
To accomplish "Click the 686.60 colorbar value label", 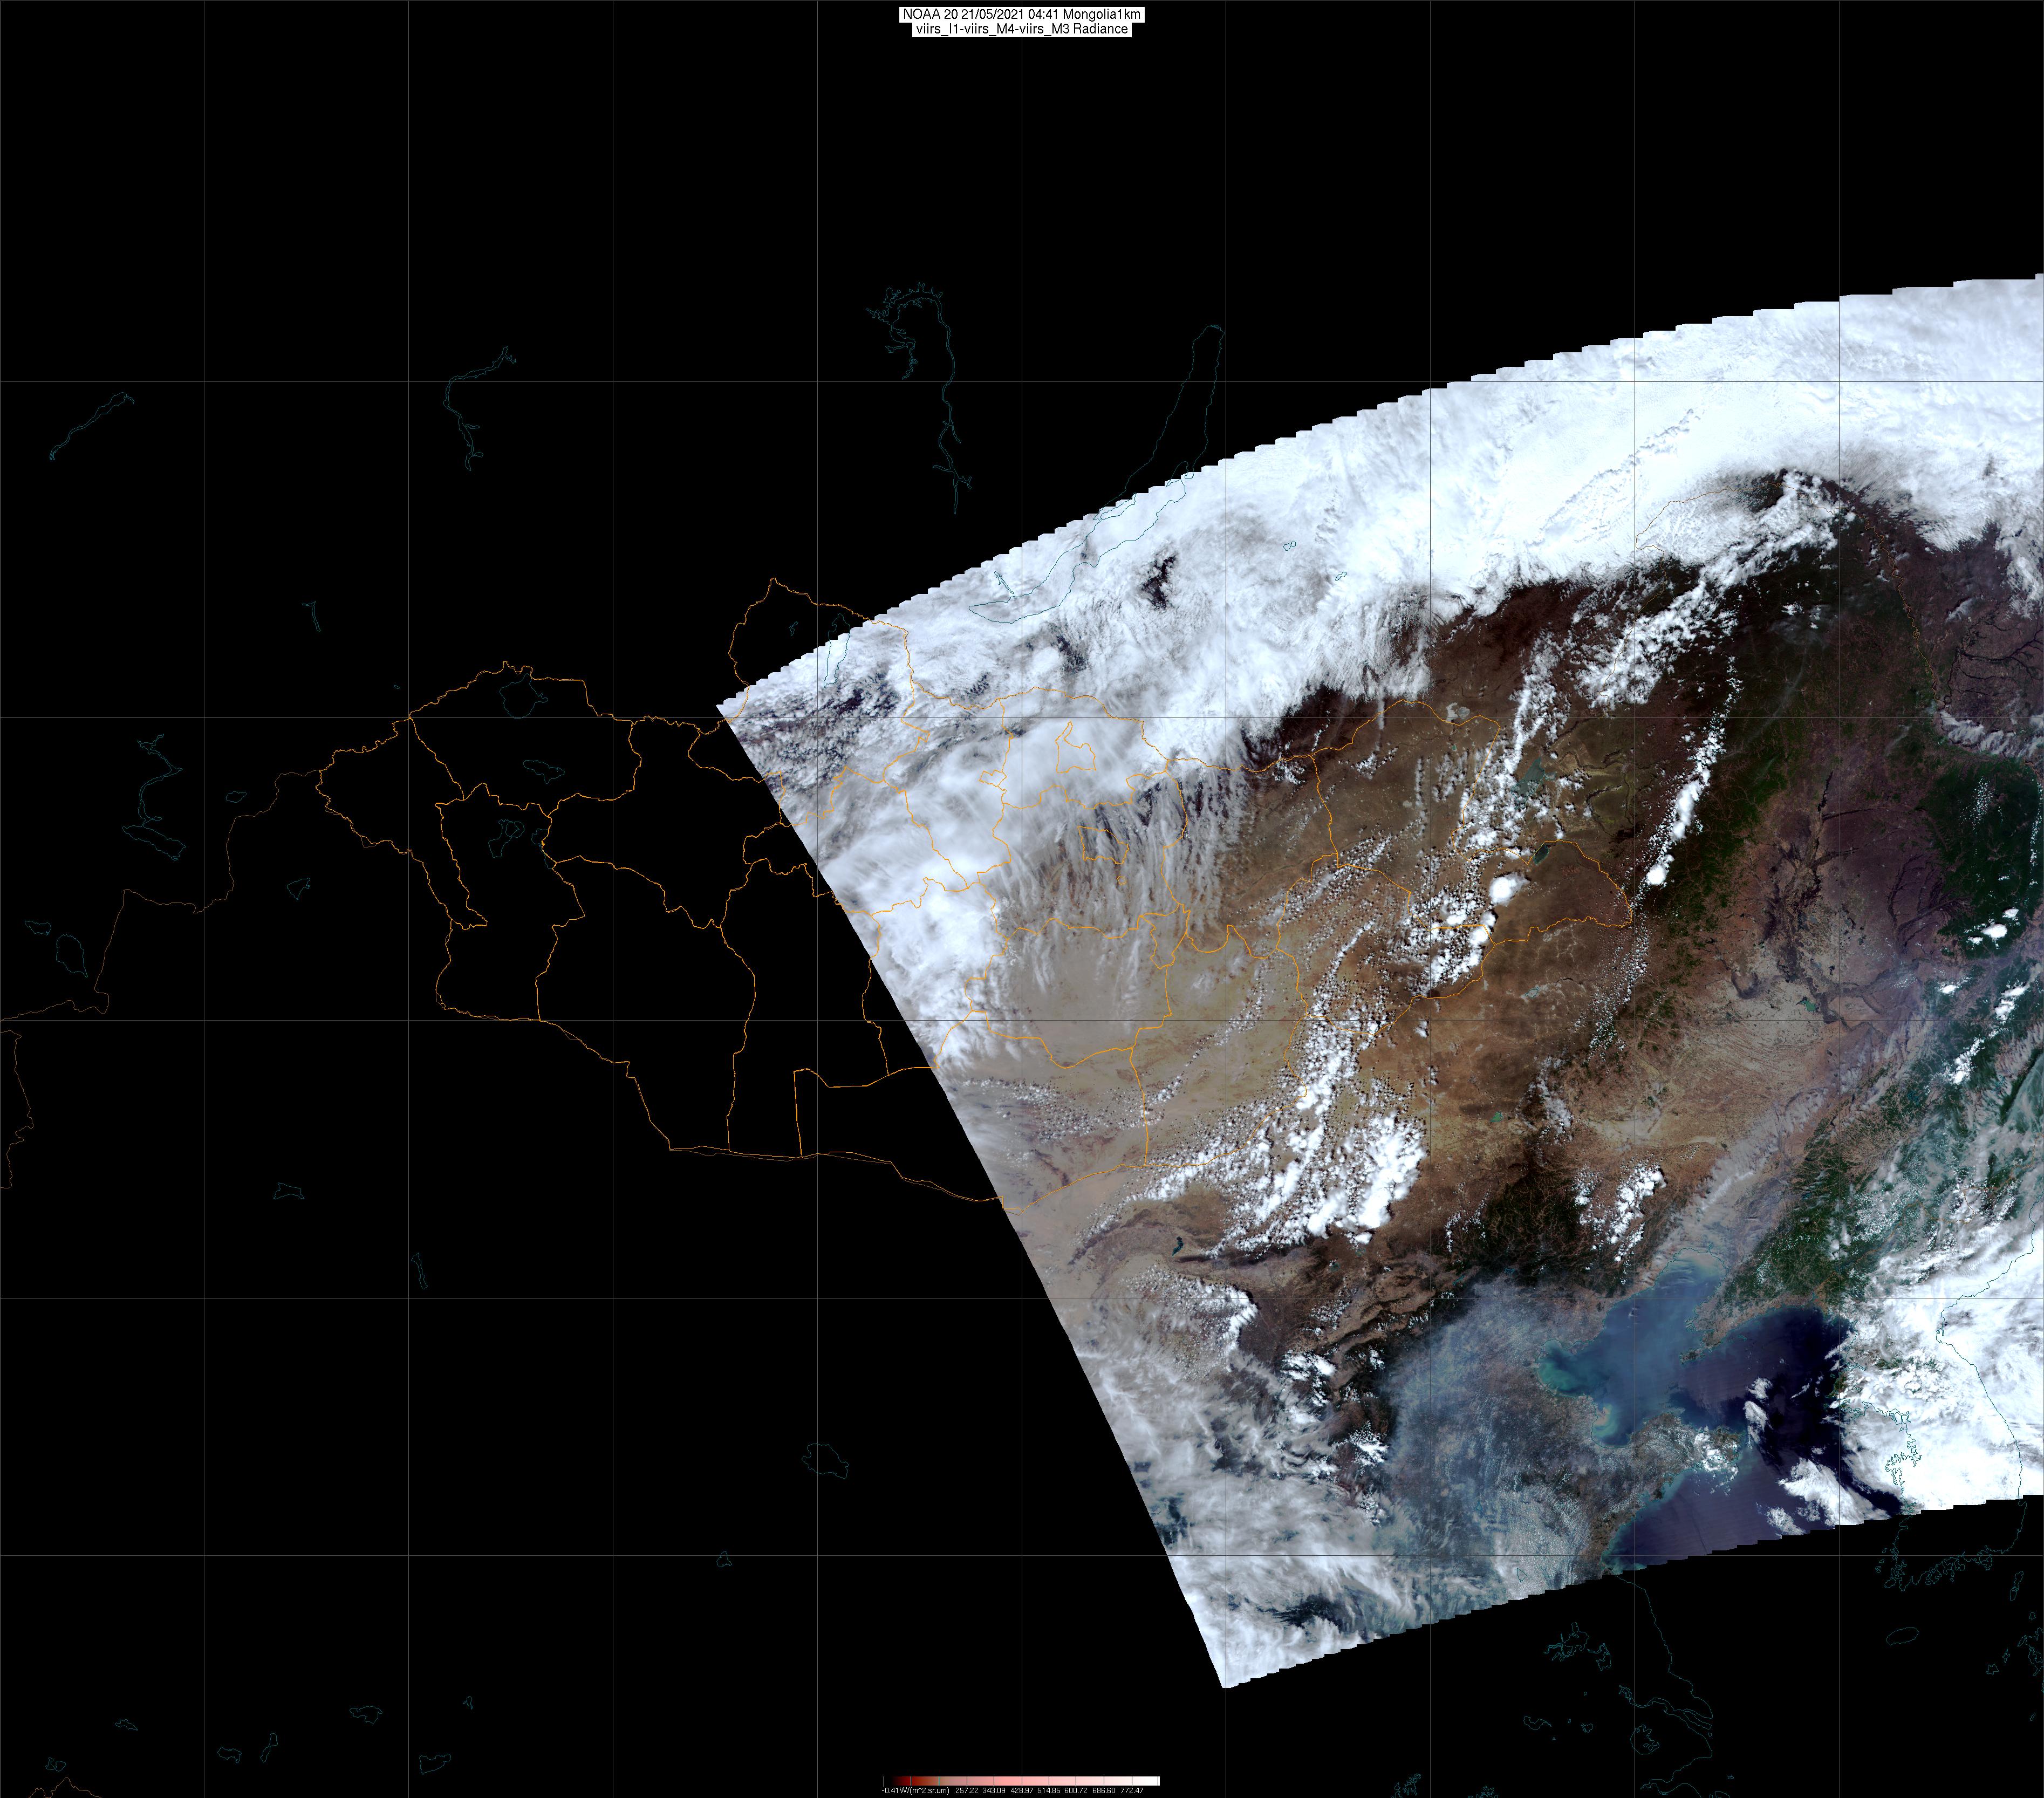I will pos(1104,1791).
